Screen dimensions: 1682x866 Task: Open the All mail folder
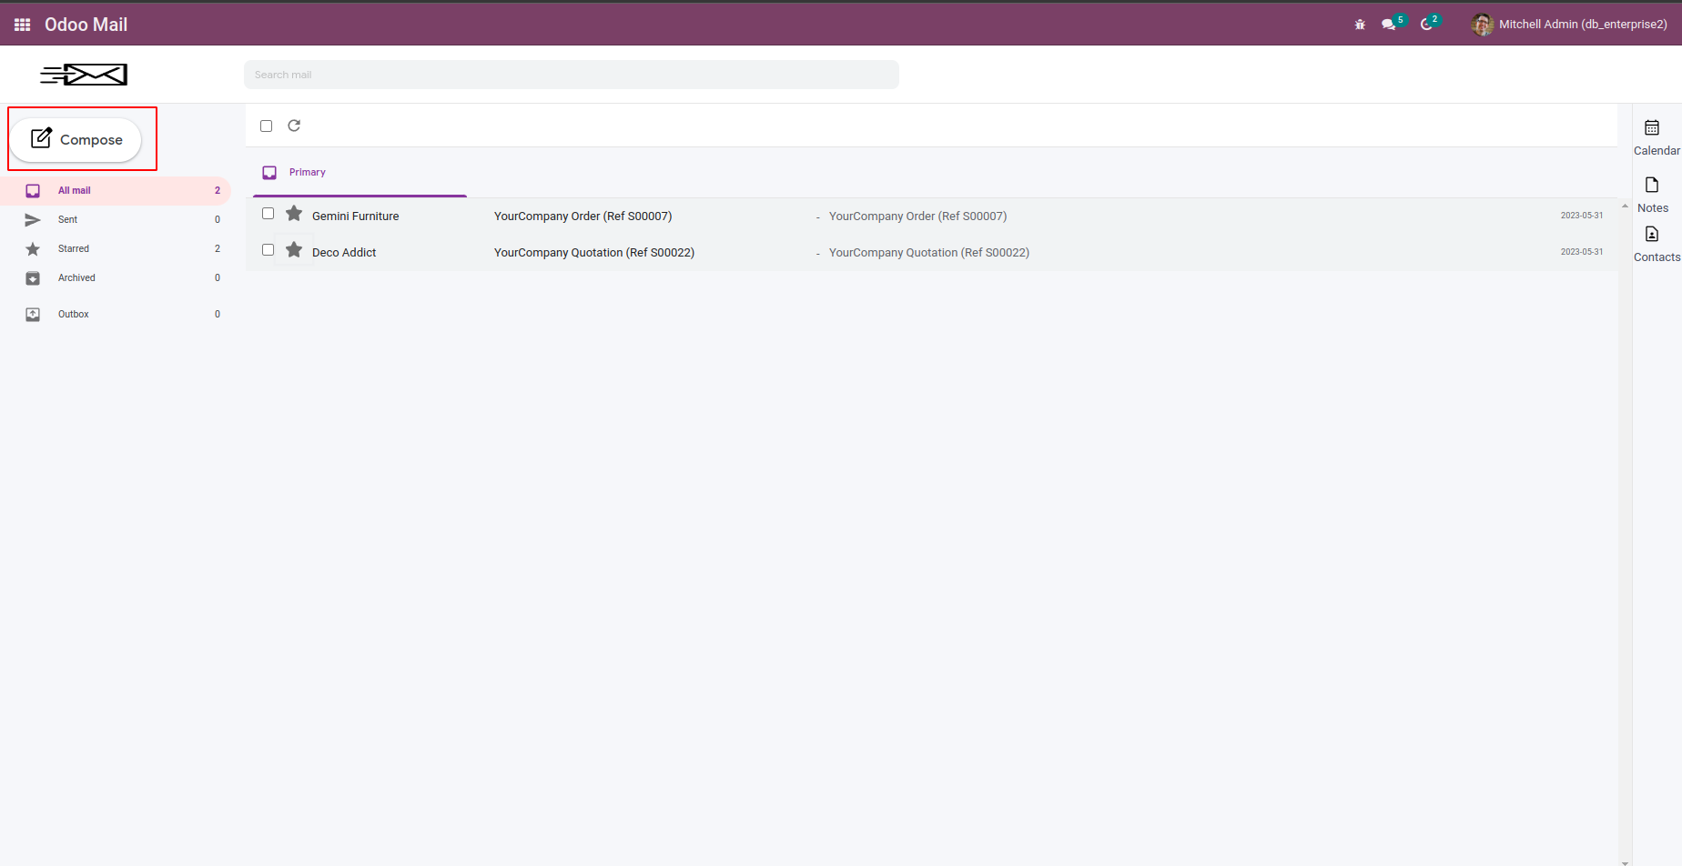point(116,191)
